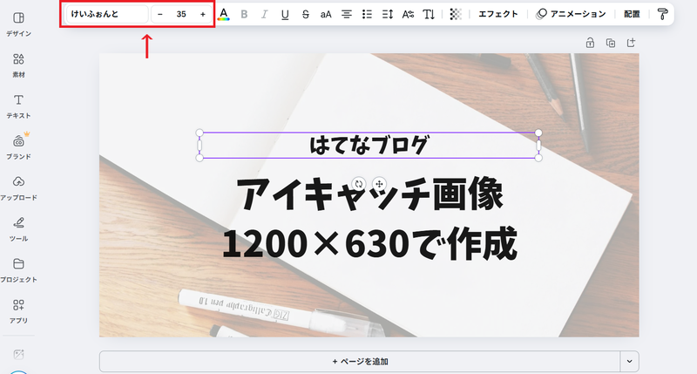
Task: Toggle underline formatting
Action: pos(285,14)
